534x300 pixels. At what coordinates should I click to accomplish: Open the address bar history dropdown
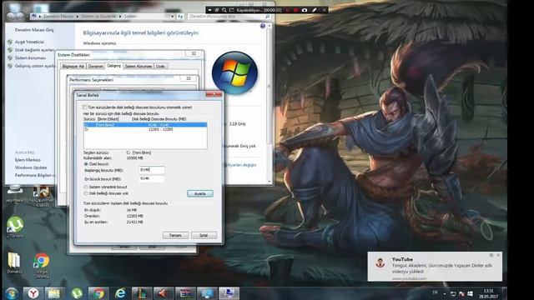[173, 17]
